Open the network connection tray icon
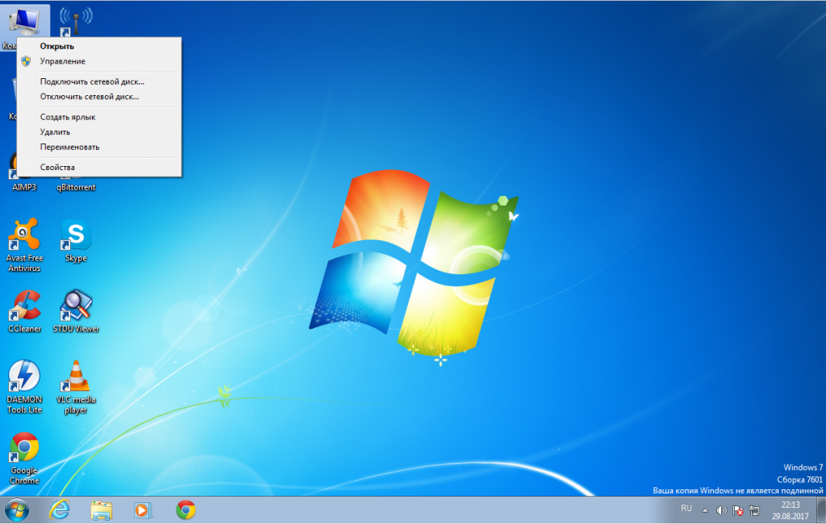The image size is (826, 524). tap(754, 510)
